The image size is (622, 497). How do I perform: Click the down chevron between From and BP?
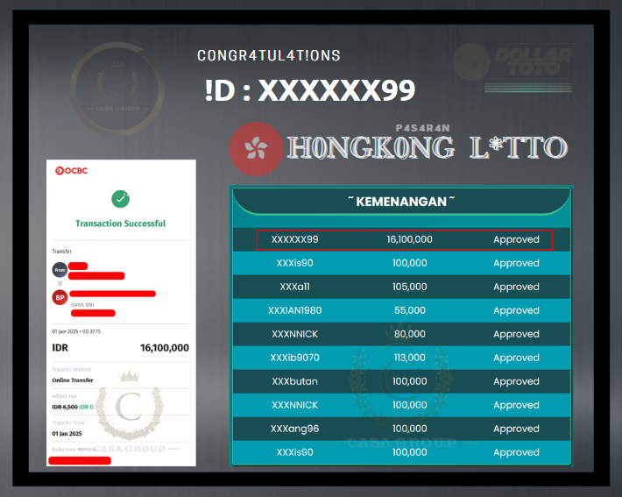point(60,284)
